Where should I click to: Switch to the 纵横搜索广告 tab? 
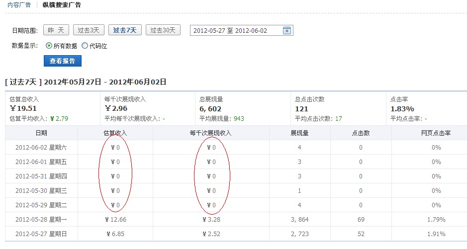point(62,5)
